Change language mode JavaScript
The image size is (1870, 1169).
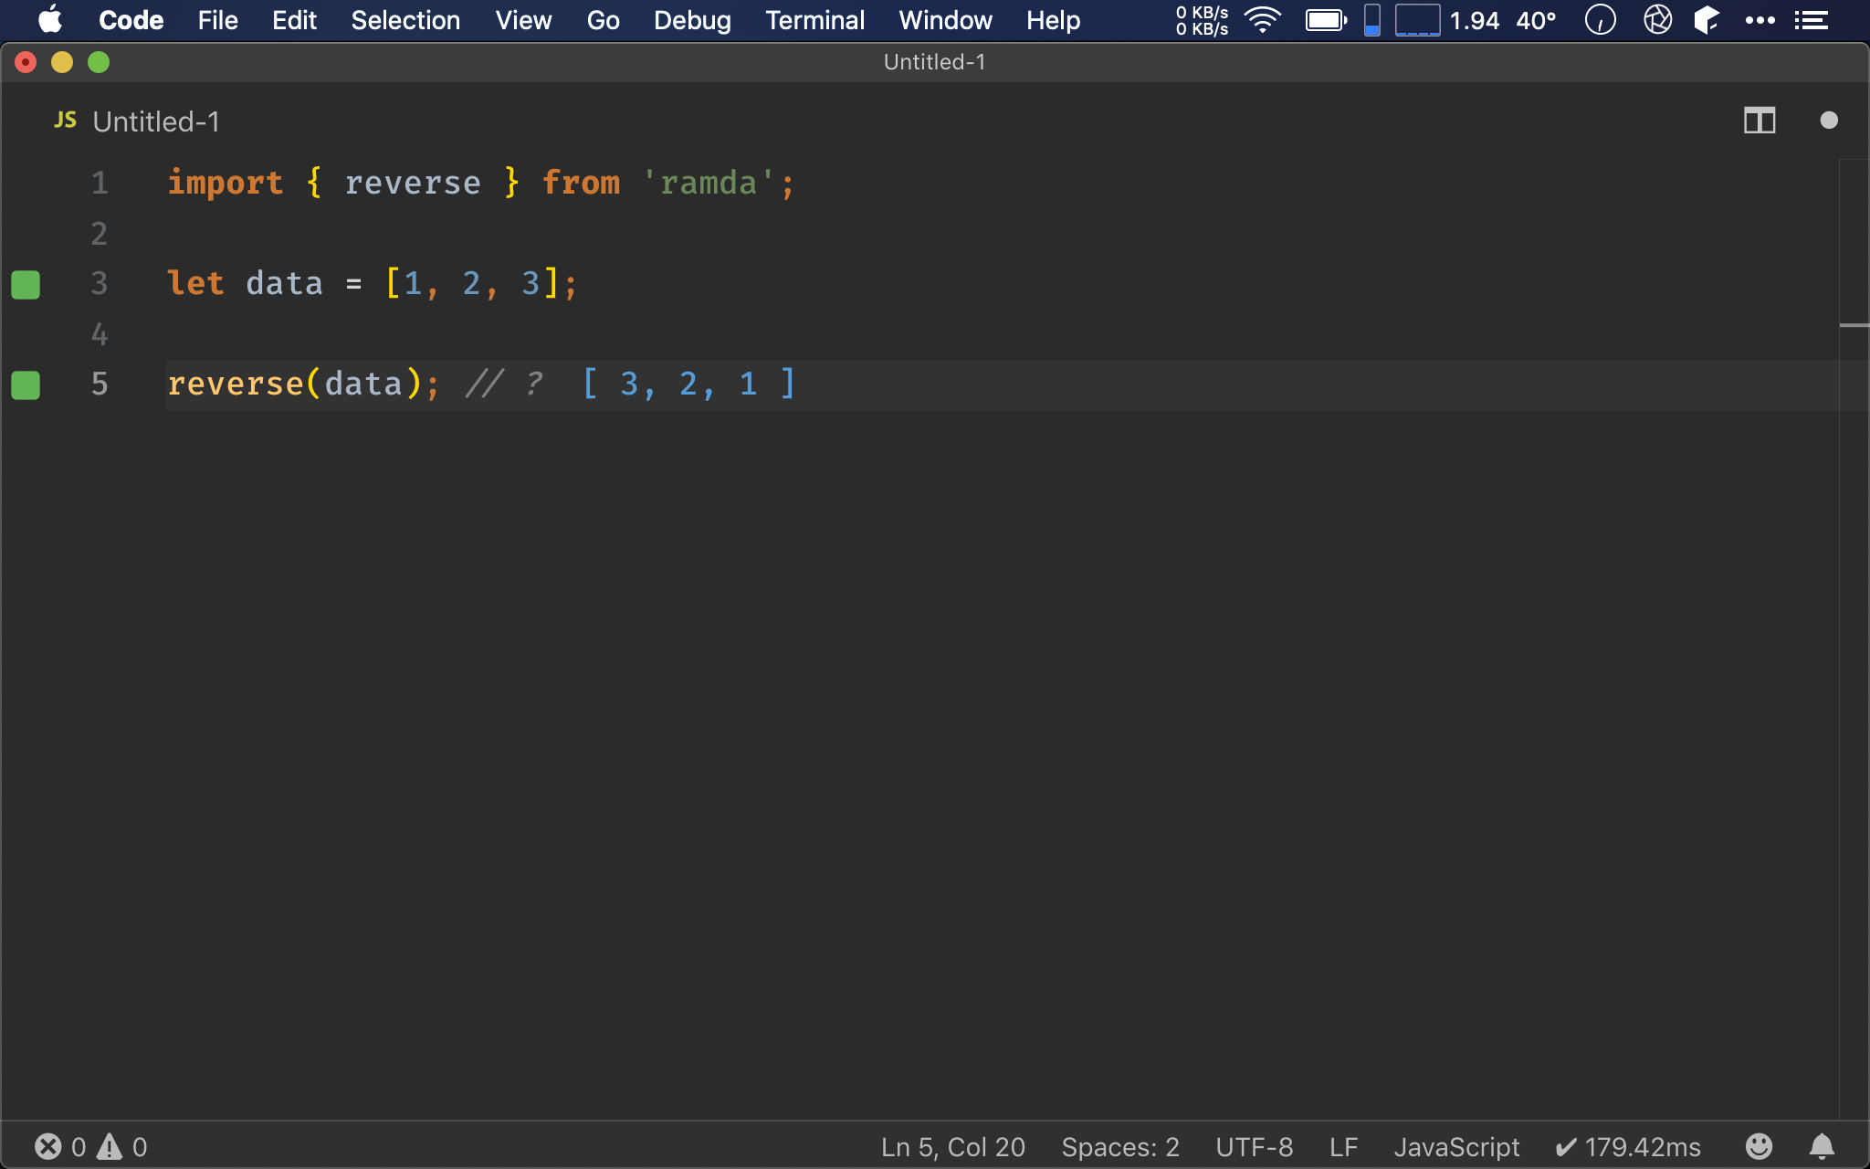(x=1456, y=1147)
